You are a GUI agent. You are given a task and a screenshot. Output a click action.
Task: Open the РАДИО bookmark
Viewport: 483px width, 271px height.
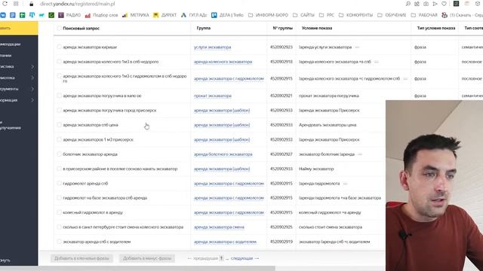point(69,15)
